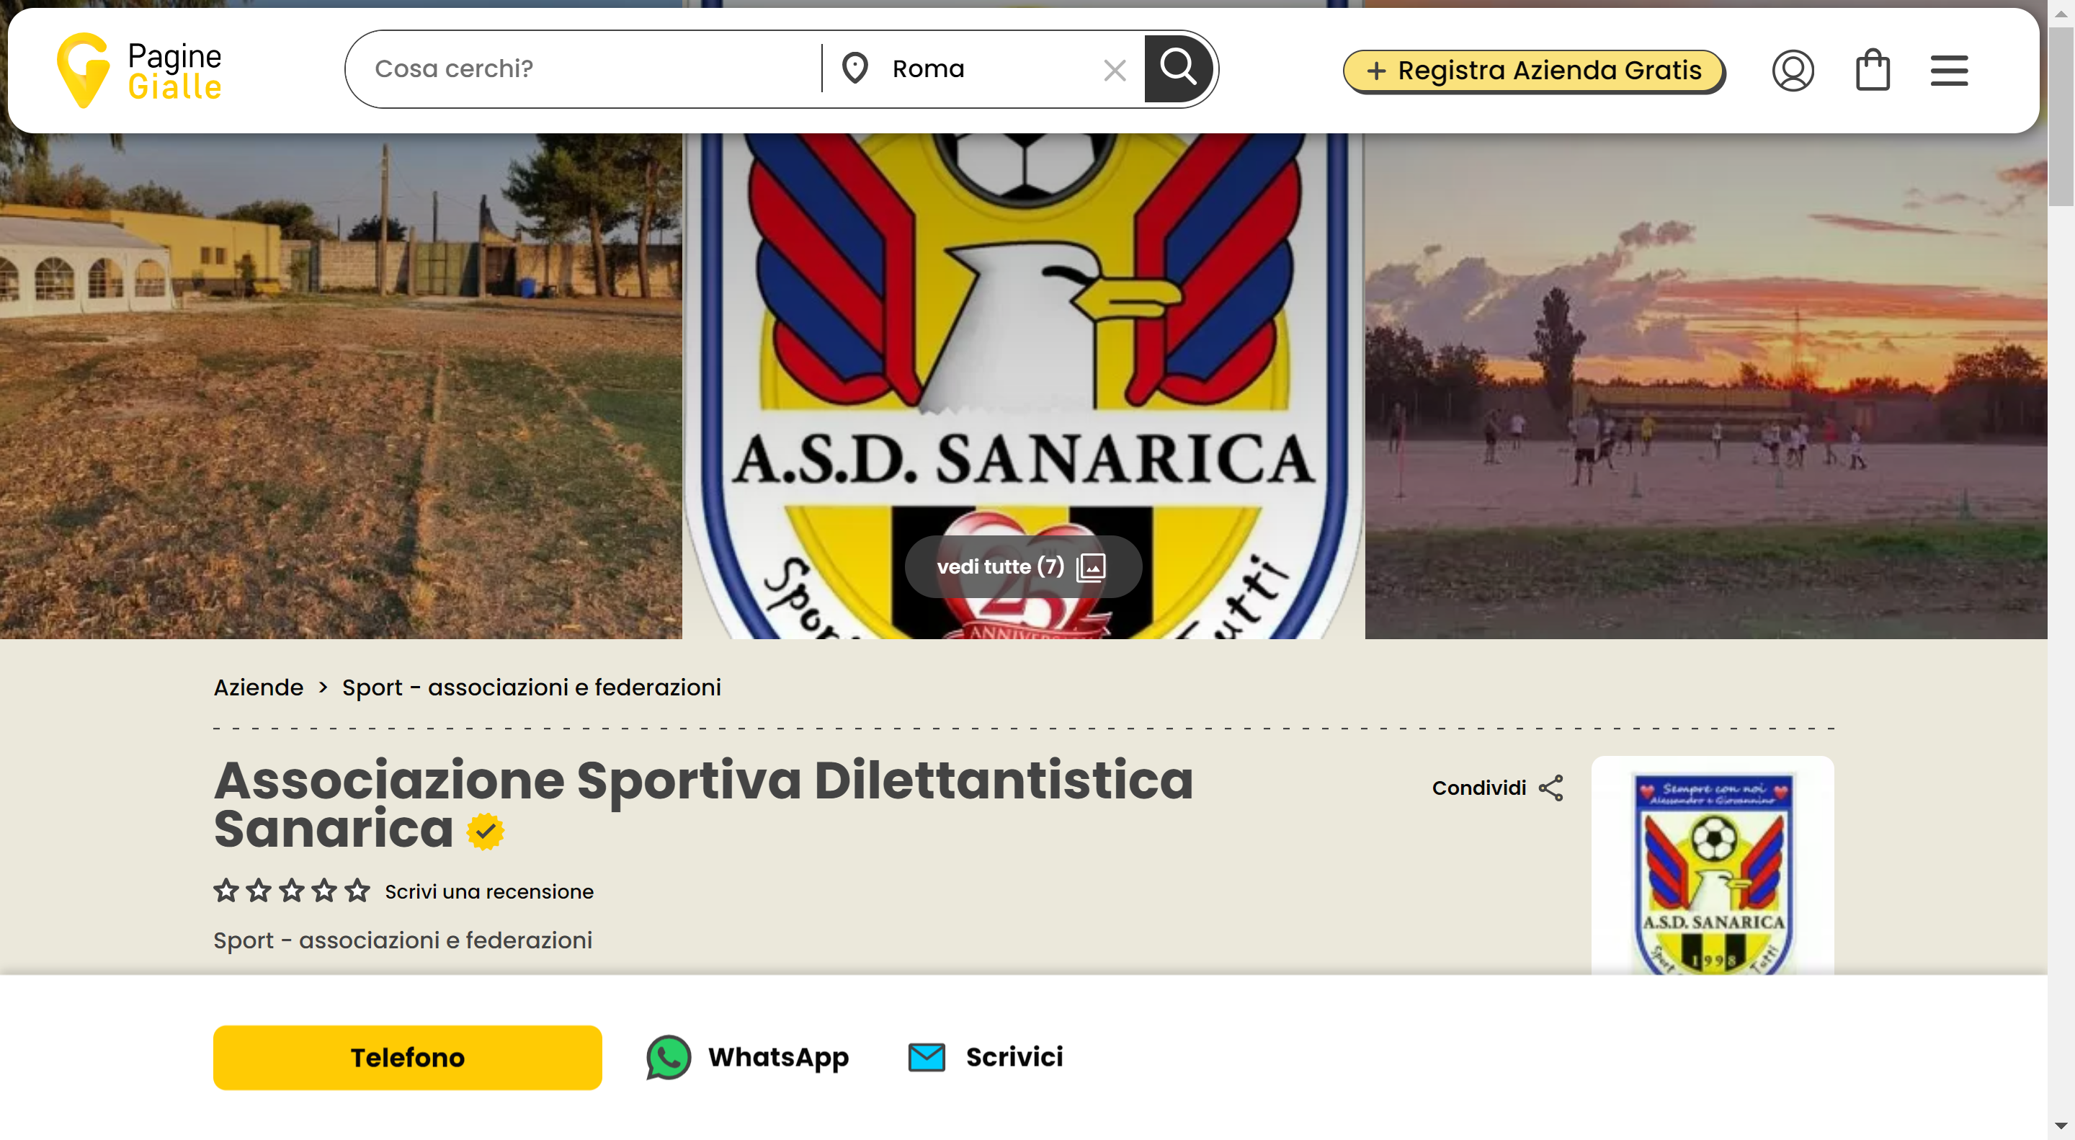This screenshot has width=2075, height=1140.
Task: Open the A.S.D. Sanarica logo card
Action: coord(1713,865)
